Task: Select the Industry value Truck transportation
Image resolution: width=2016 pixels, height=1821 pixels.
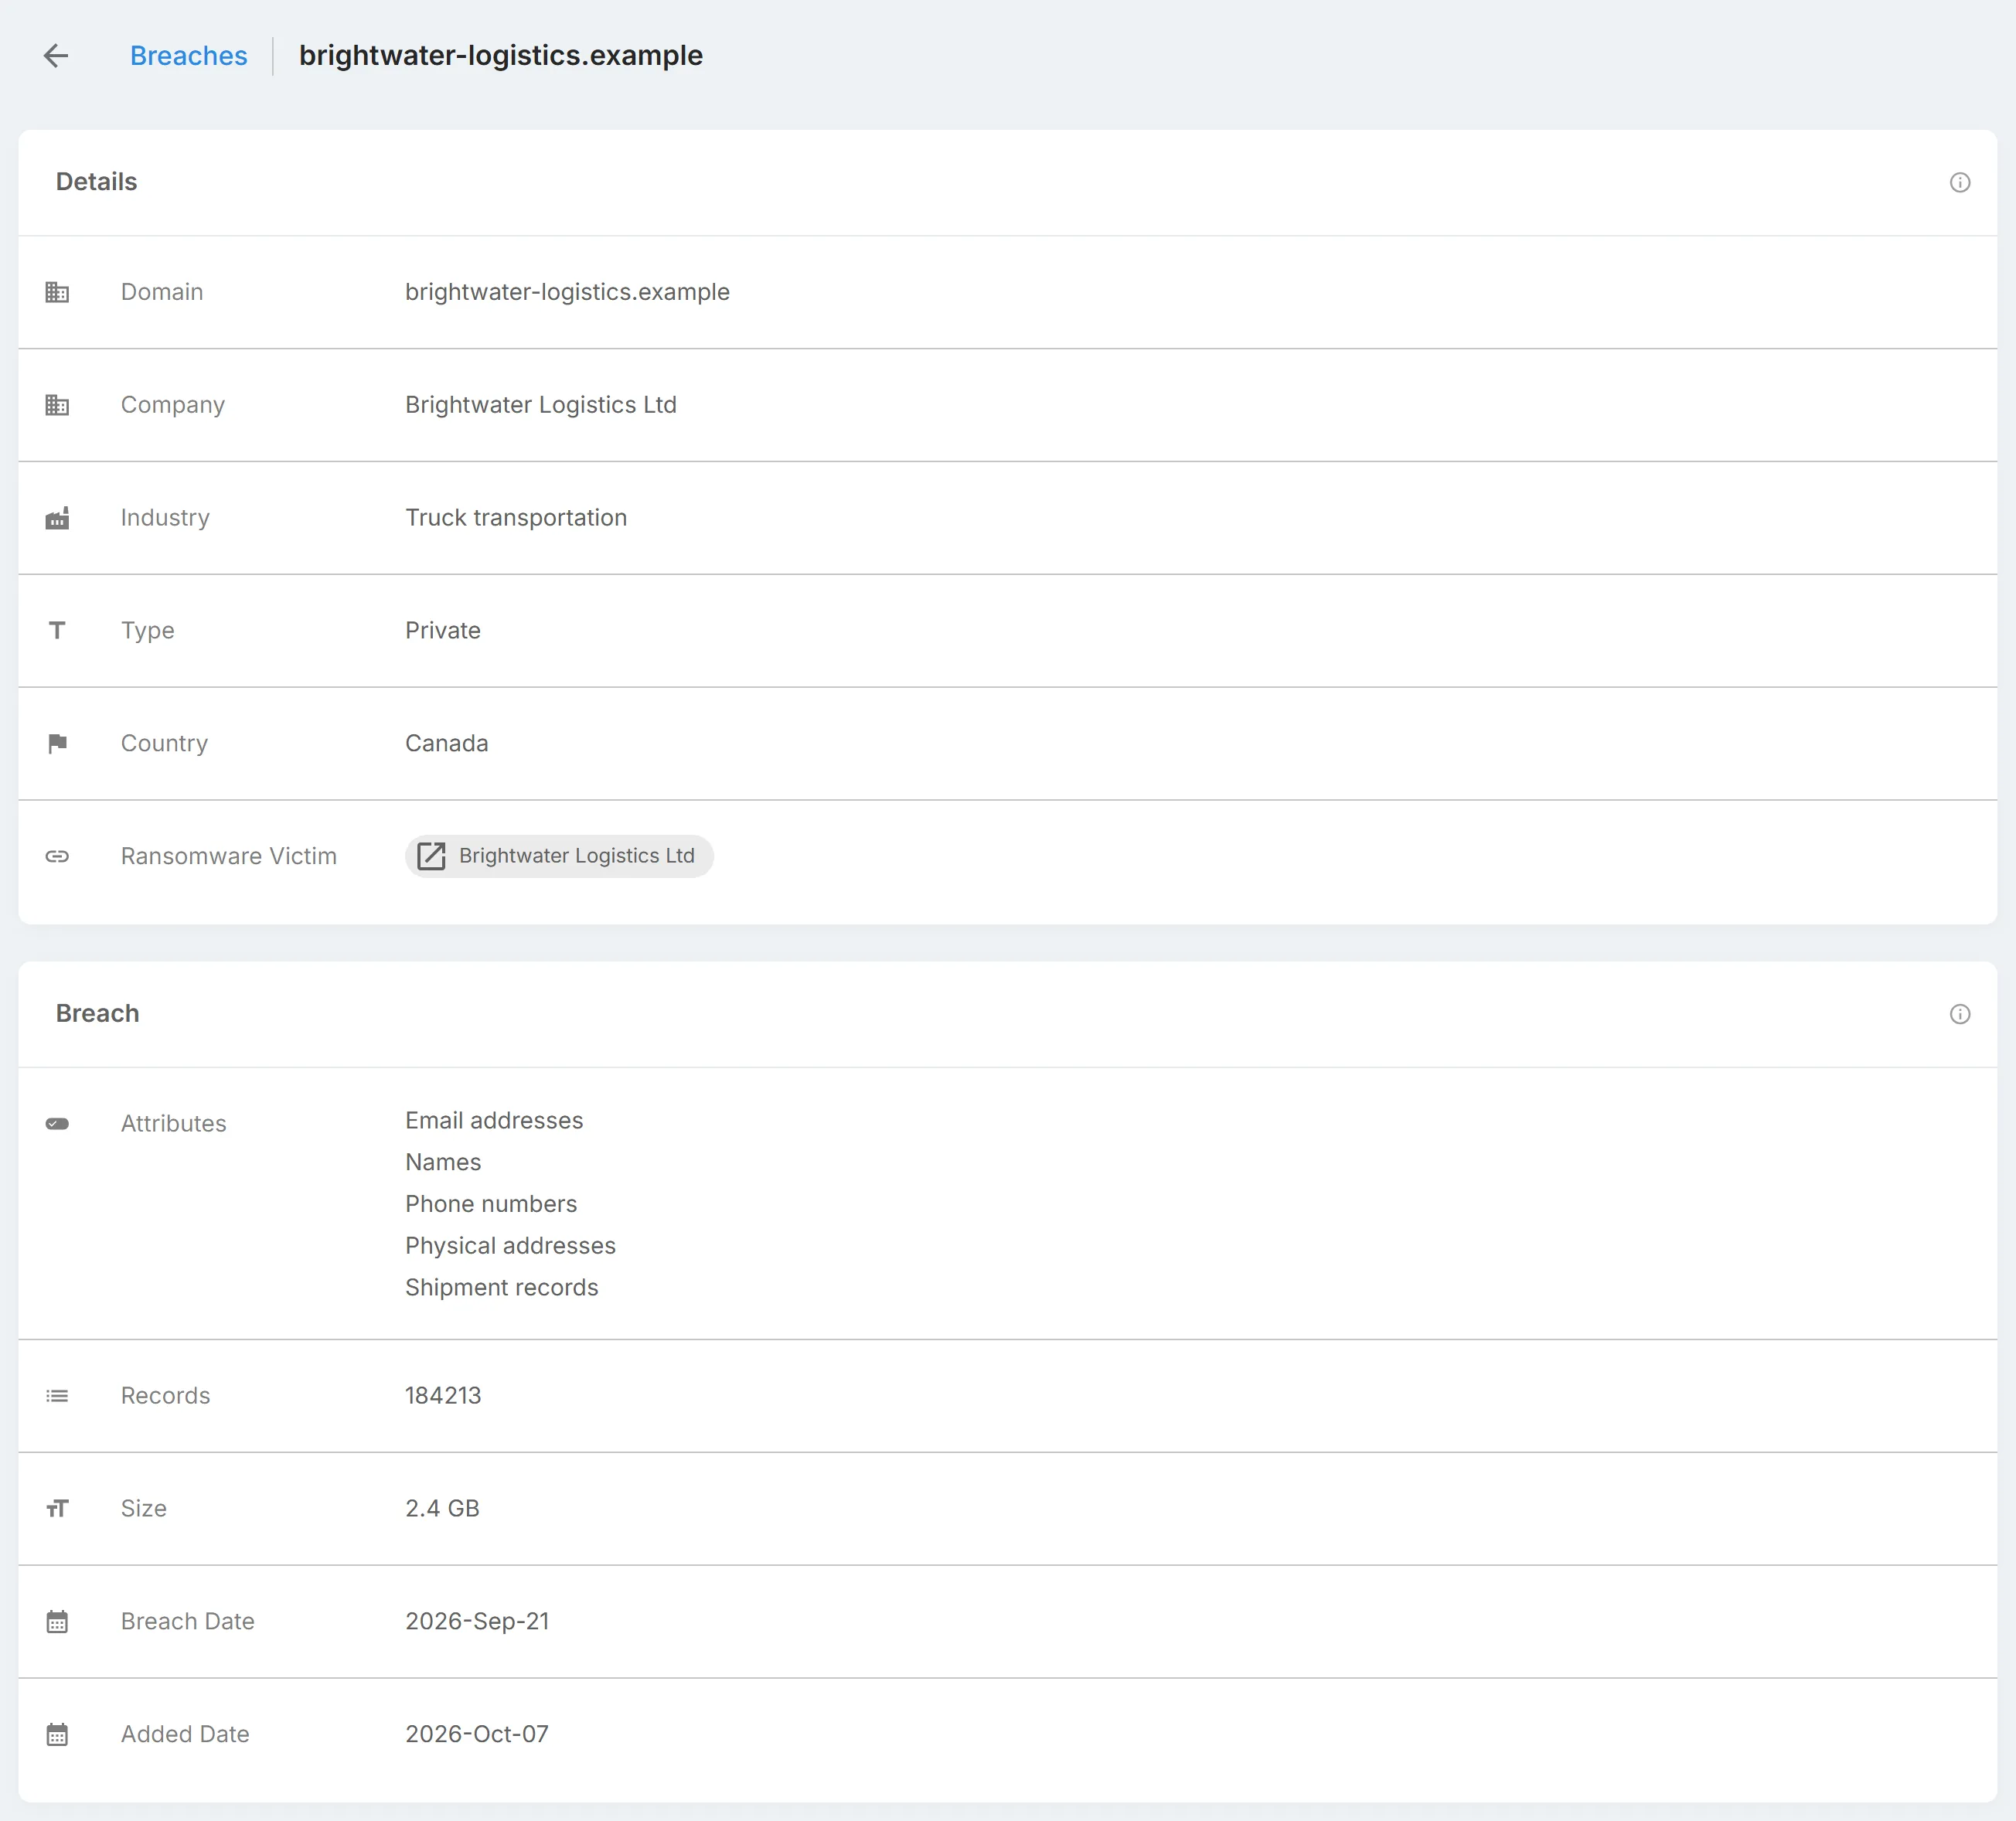Action: (x=516, y=518)
